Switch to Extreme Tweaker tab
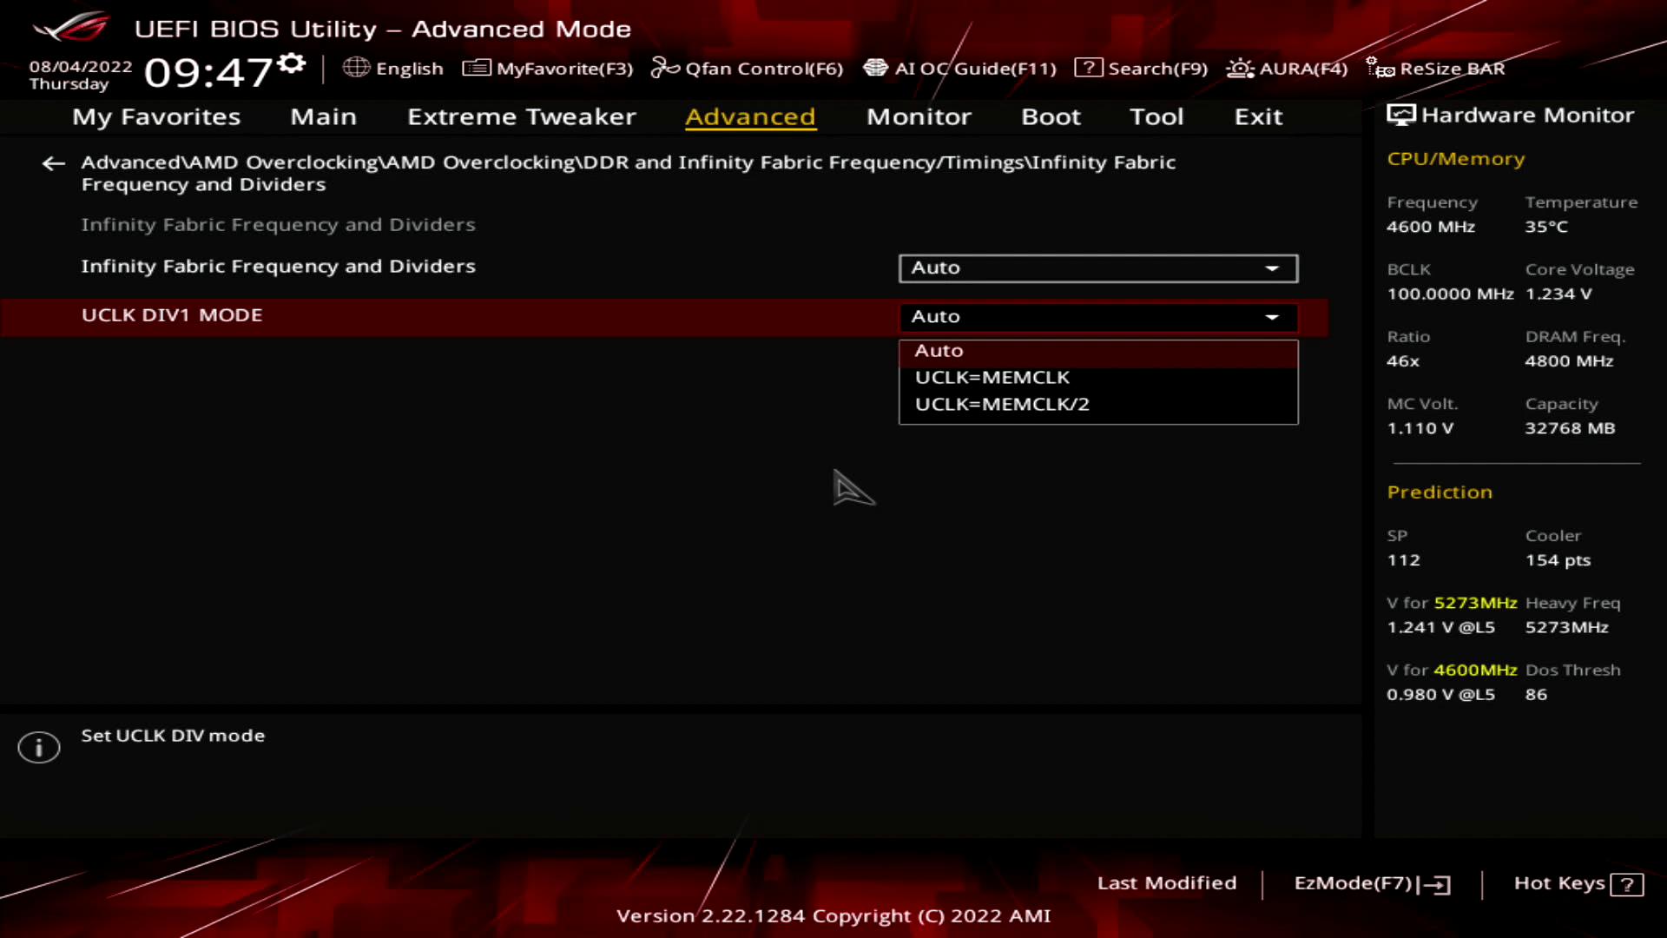Screen dimensions: 1667x938 tap(522, 116)
